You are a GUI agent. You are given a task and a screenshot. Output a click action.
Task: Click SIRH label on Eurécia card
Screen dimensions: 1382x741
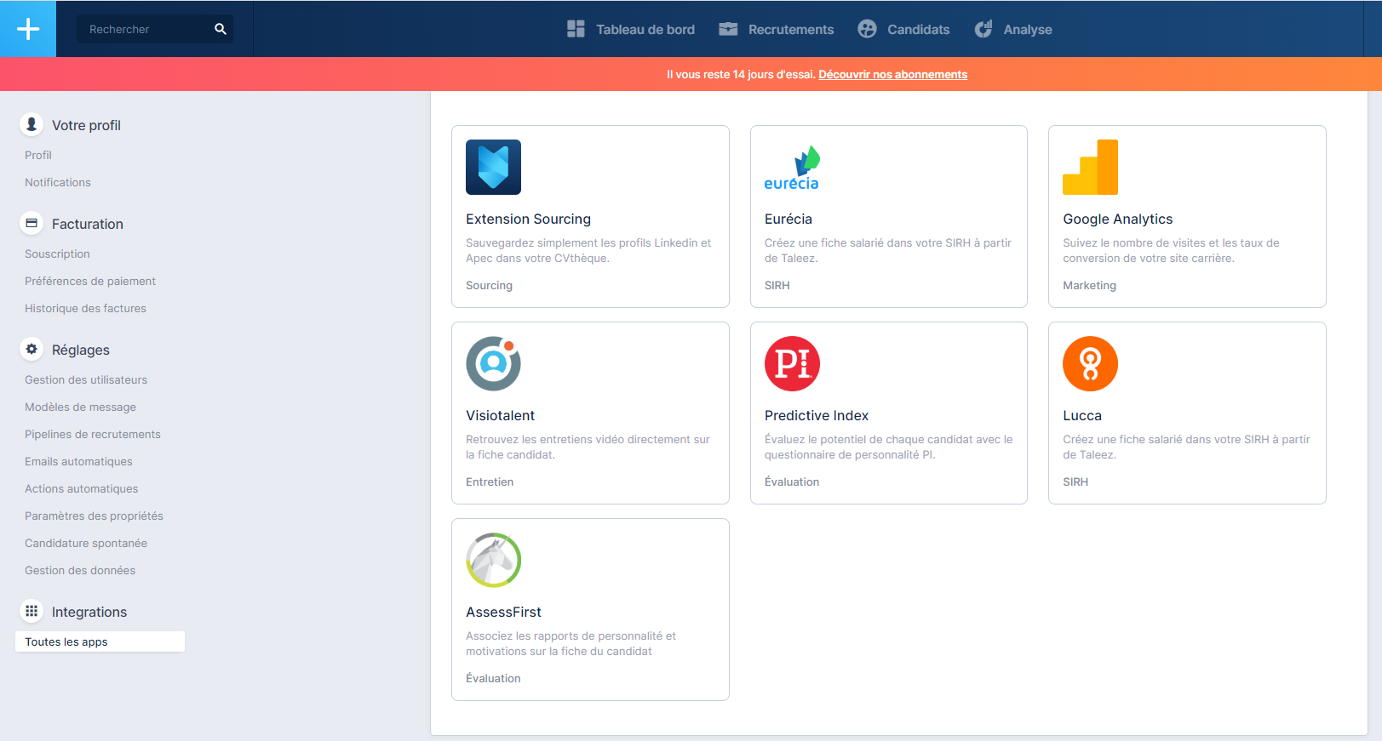pos(777,285)
